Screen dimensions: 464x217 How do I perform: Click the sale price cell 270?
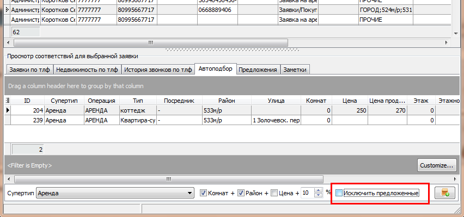(x=387, y=110)
